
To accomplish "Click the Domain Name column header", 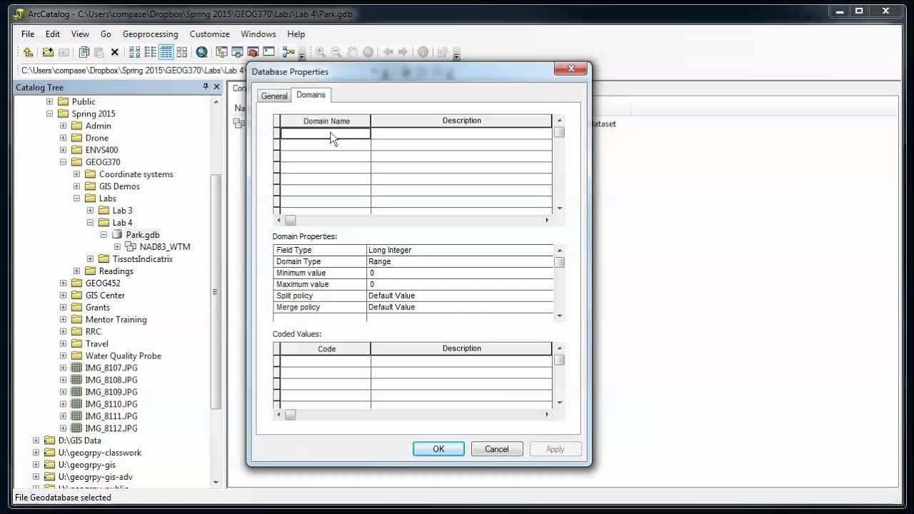I will click(x=326, y=121).
